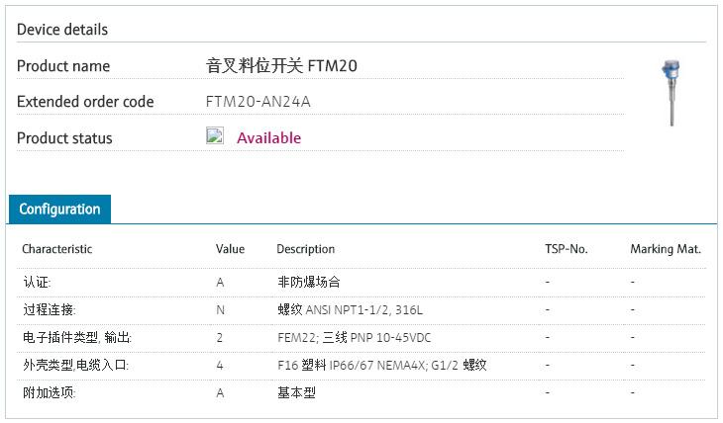Image resolution: width=723 pixels, height=423 pixels.
Task: Click the FTM20 product thumbnail image
Action: point(672,92)
